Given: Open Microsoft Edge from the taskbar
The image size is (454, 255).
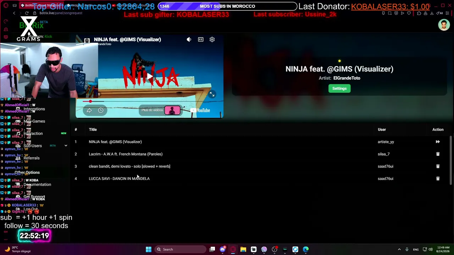Looking at the screenshot, I should pyautogui.click(x=306, y=249).
